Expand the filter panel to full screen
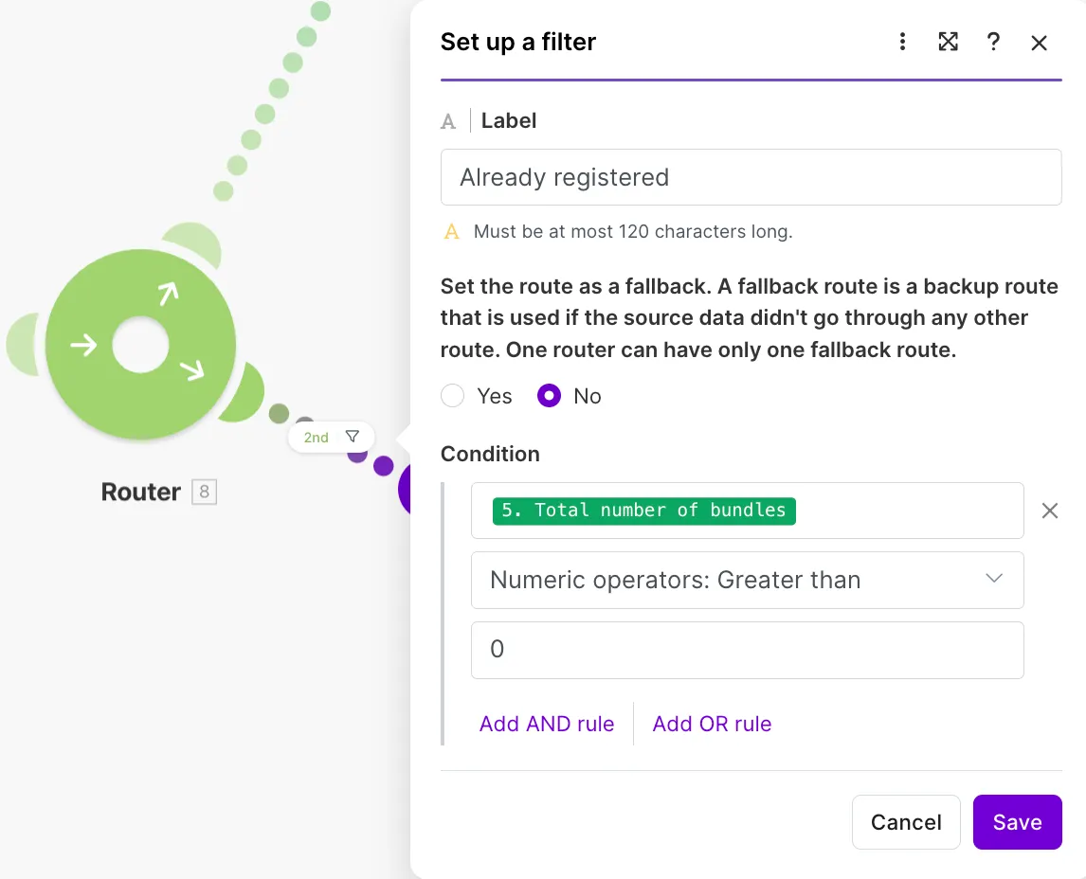 (x=949, y=42)
